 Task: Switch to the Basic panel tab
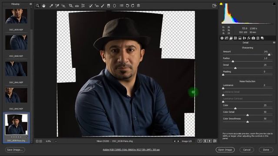(222, 38)
